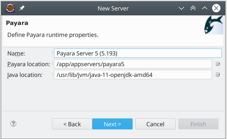Click the Java location label
Viewport: 227px width, 139px height.
click(x=25, y=75)
